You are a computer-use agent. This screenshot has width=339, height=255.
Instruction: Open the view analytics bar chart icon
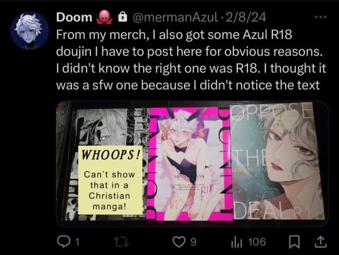237,242
